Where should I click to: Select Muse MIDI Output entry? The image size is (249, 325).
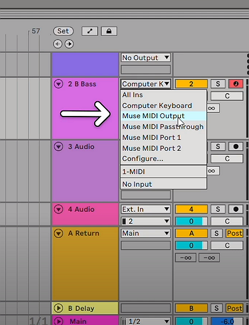(x=163, y=116)
